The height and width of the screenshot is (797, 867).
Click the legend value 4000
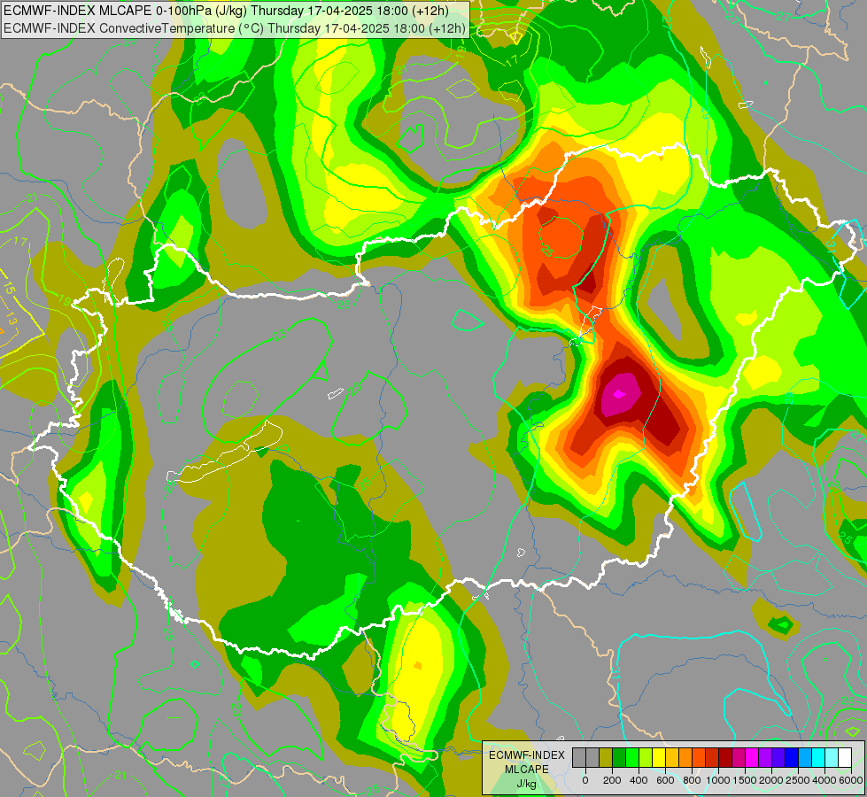click(824, 780)
